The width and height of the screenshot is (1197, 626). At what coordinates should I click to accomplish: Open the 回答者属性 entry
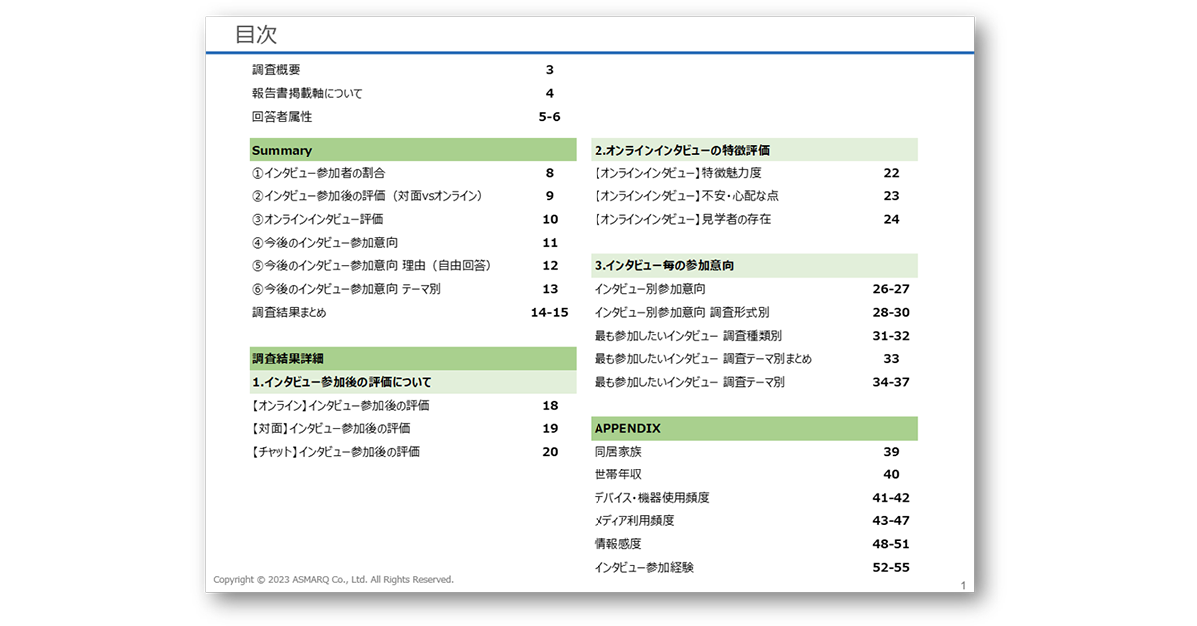coord(280,117)
